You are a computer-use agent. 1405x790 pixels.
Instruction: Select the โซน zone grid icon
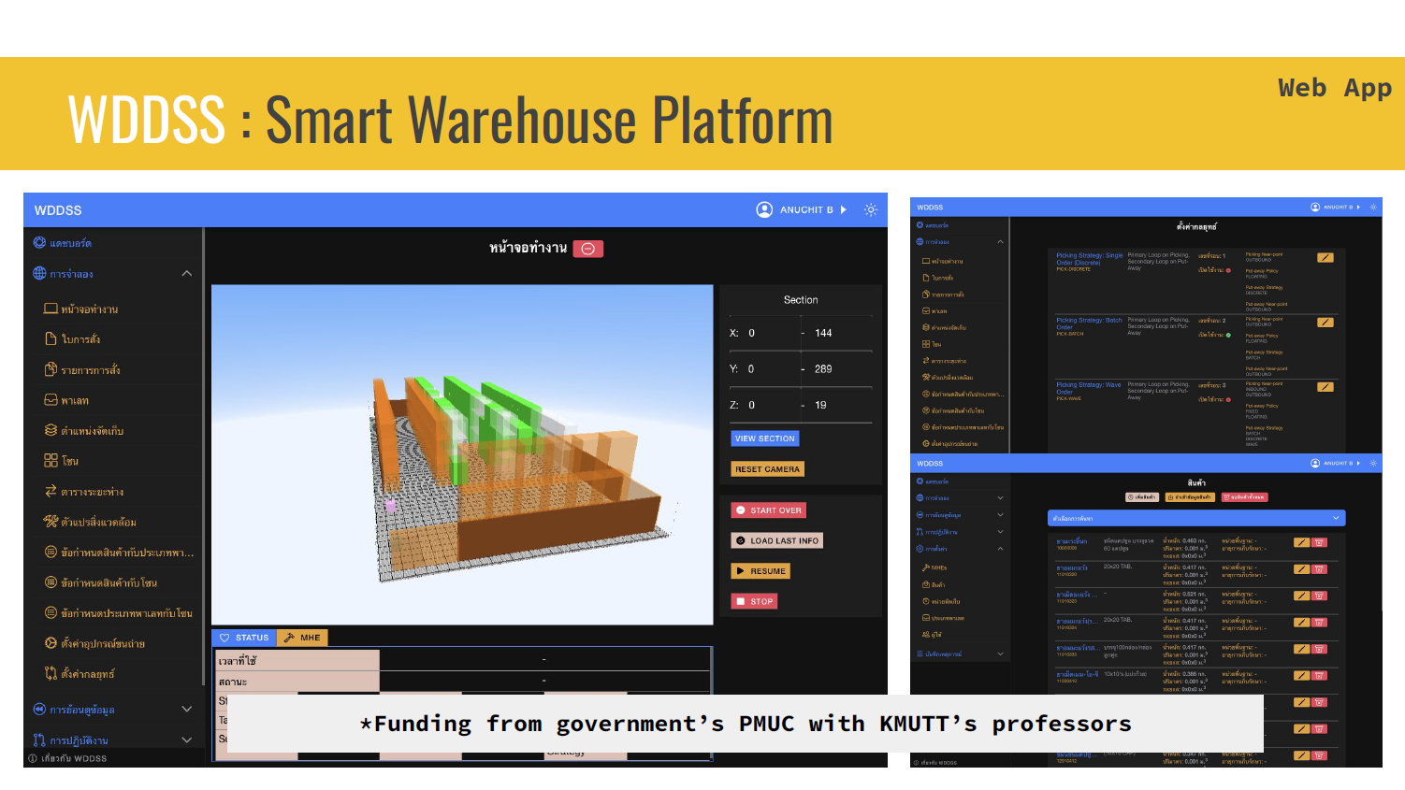pyautogui.click(x=51, y=461)
